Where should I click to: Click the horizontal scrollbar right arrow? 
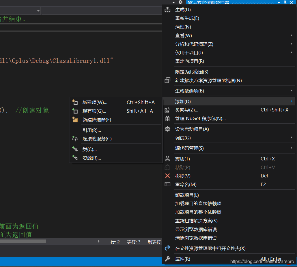coord(98,241)
